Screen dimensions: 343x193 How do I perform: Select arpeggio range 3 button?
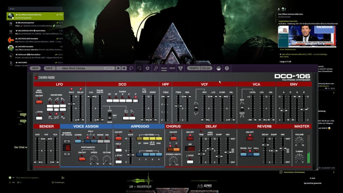(152, 154)
